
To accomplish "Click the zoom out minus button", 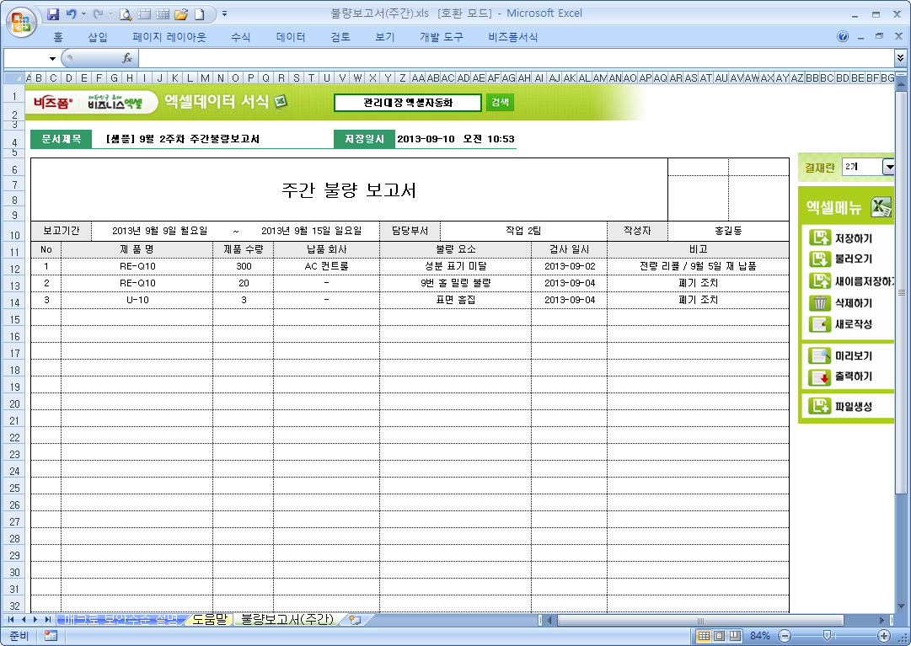I will click(785, 636).
